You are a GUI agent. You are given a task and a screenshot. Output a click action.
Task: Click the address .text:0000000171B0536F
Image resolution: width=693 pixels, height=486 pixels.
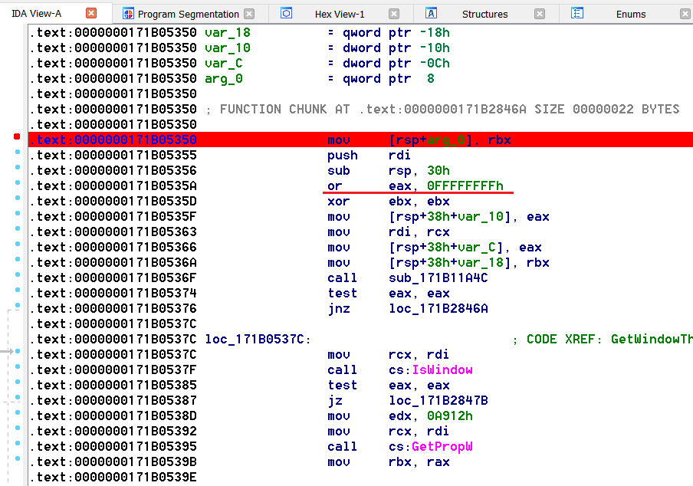pyautogui.click(x=113, y=278)
